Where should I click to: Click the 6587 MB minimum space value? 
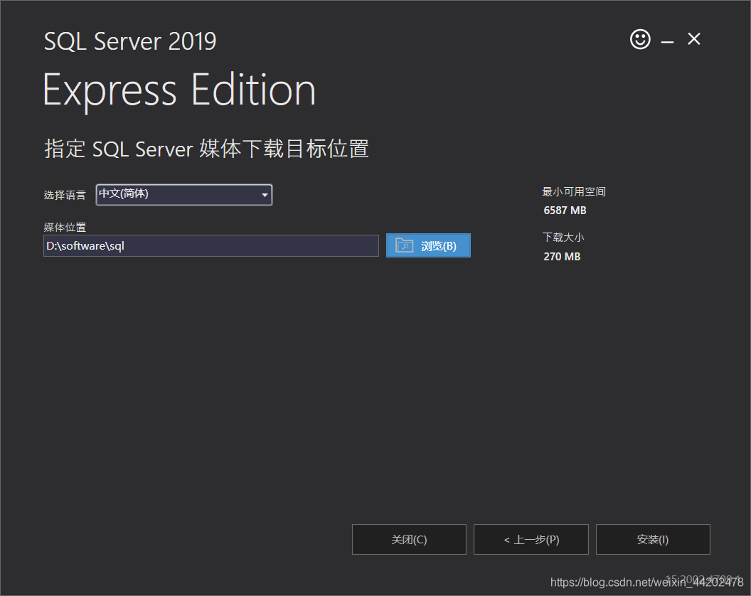[565, 211]
